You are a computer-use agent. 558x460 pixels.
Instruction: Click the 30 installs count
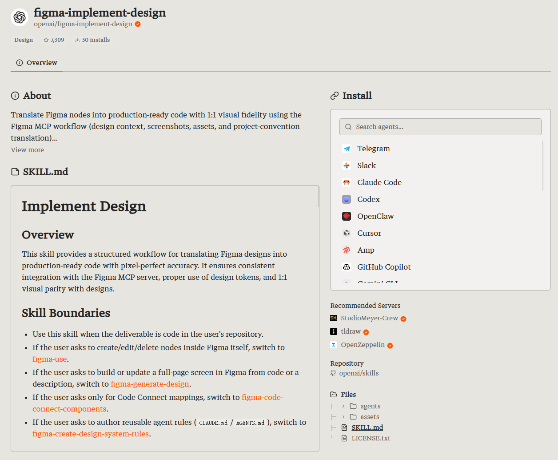[96, 40]
